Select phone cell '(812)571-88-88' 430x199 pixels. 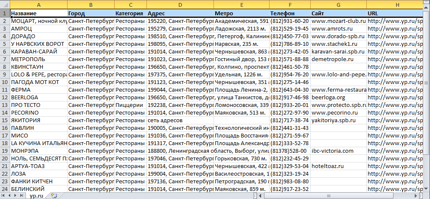(290, 59)
